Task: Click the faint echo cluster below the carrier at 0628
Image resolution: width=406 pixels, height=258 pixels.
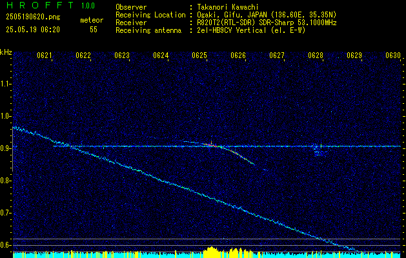Action: pos(319,152)
